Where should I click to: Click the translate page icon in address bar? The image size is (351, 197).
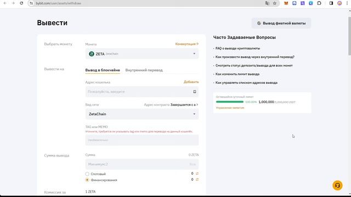[267, 3]
